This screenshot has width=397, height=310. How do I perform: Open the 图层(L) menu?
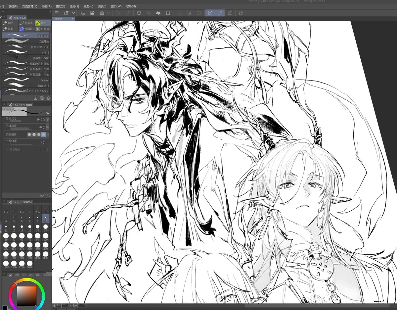[61, 6]
